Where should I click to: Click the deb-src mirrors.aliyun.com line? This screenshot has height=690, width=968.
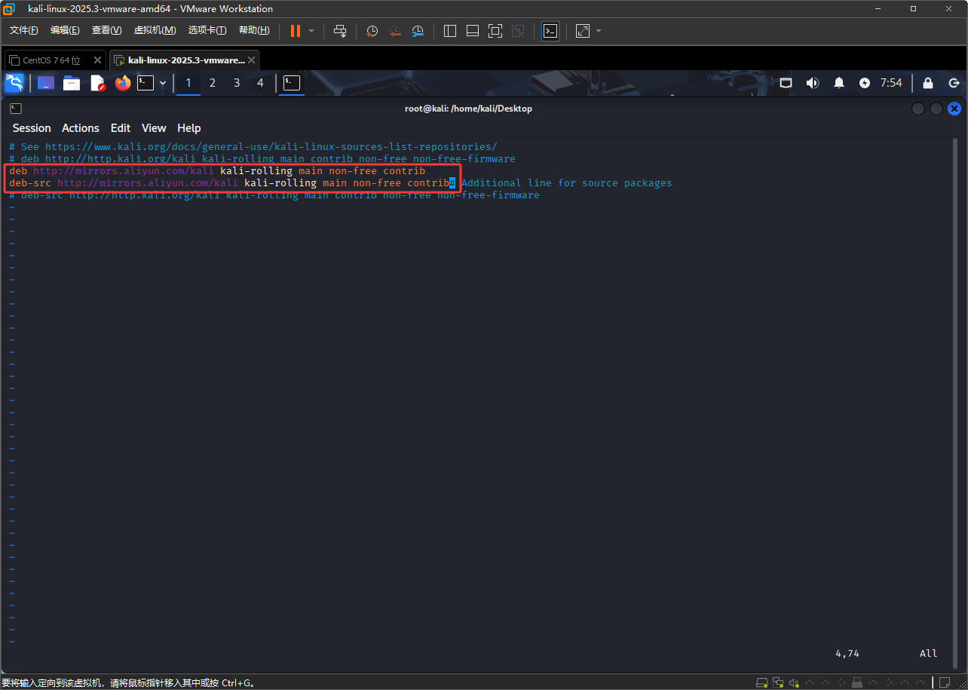229,183
